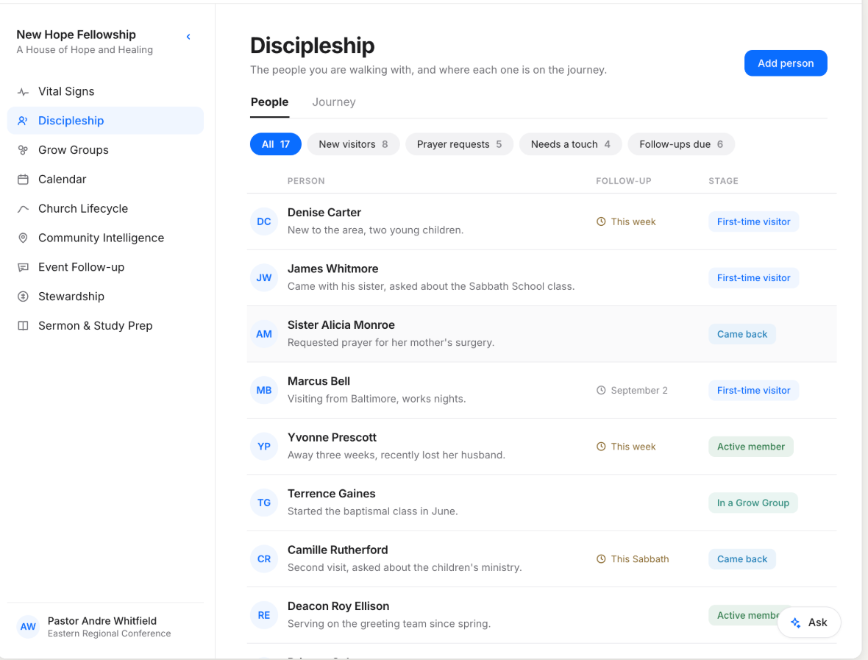Click the DC avatar for Denise Carter
The width and height of the screenshot is (868, 660).
264,221
